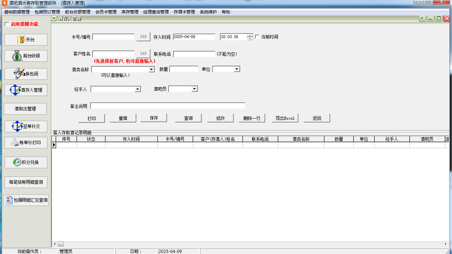Enable the 启用提醒功能 checkbox

(7, 24)
